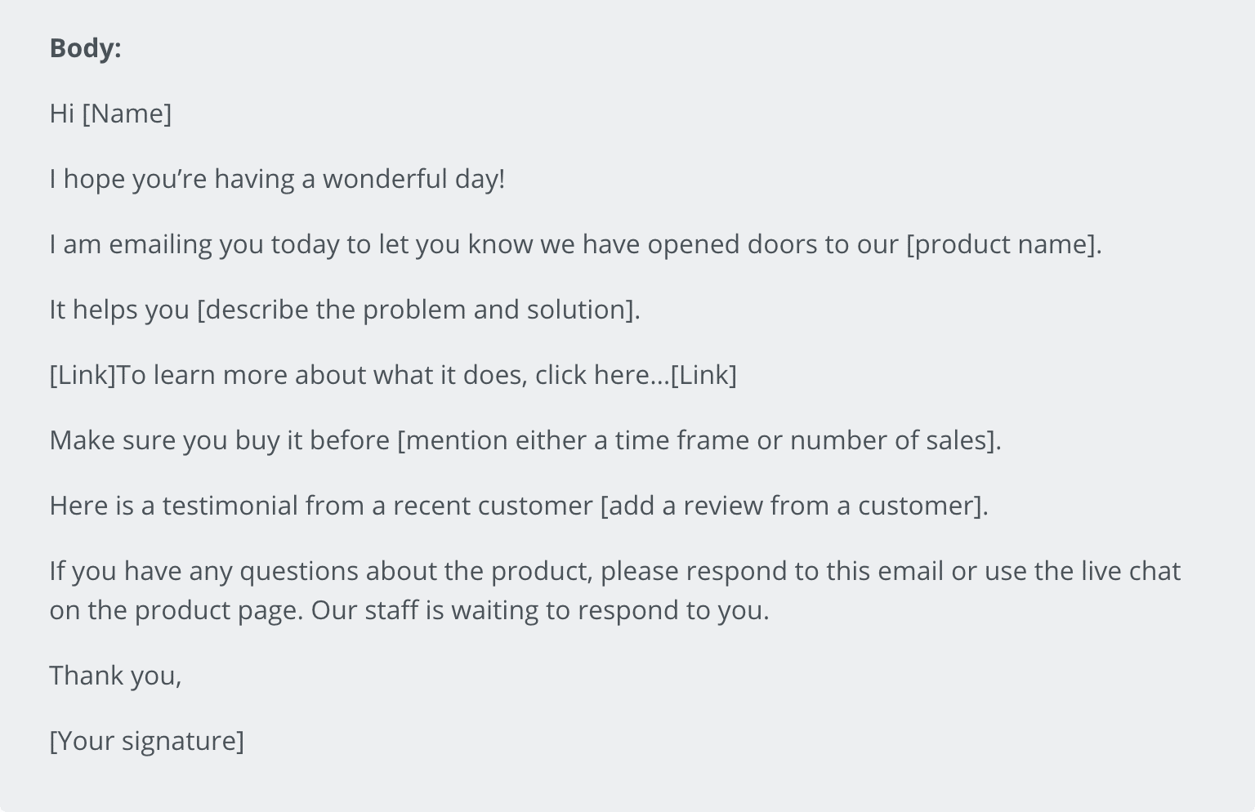Click the [mention either a time frame...] placeholder

click(x=698, y=440)
